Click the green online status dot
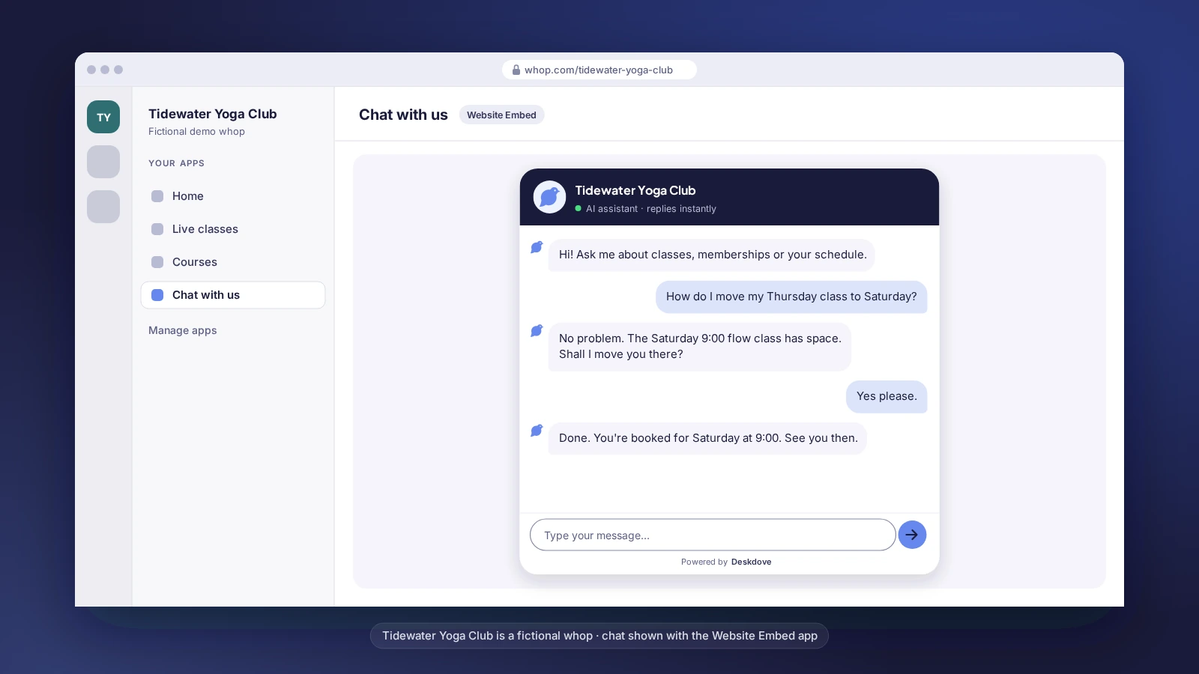This screenshot has width=1199, height=674. click(579, 209)
